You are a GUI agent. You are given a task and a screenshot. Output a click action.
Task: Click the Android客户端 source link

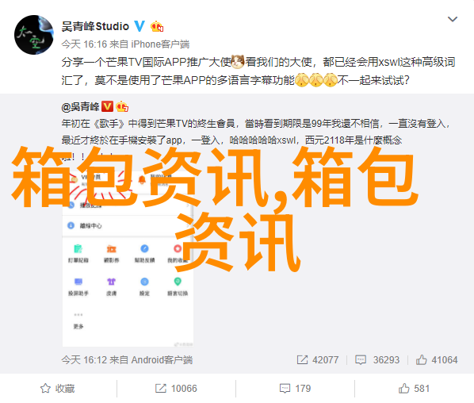pos(162,359)
